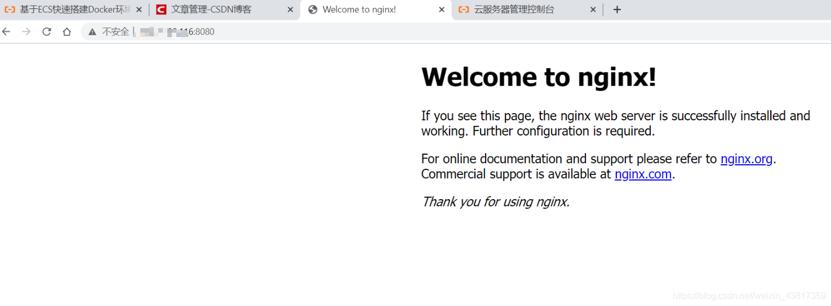Open the browser home page icon
Screen dimensions: 831x306
(x=66, y=31)
